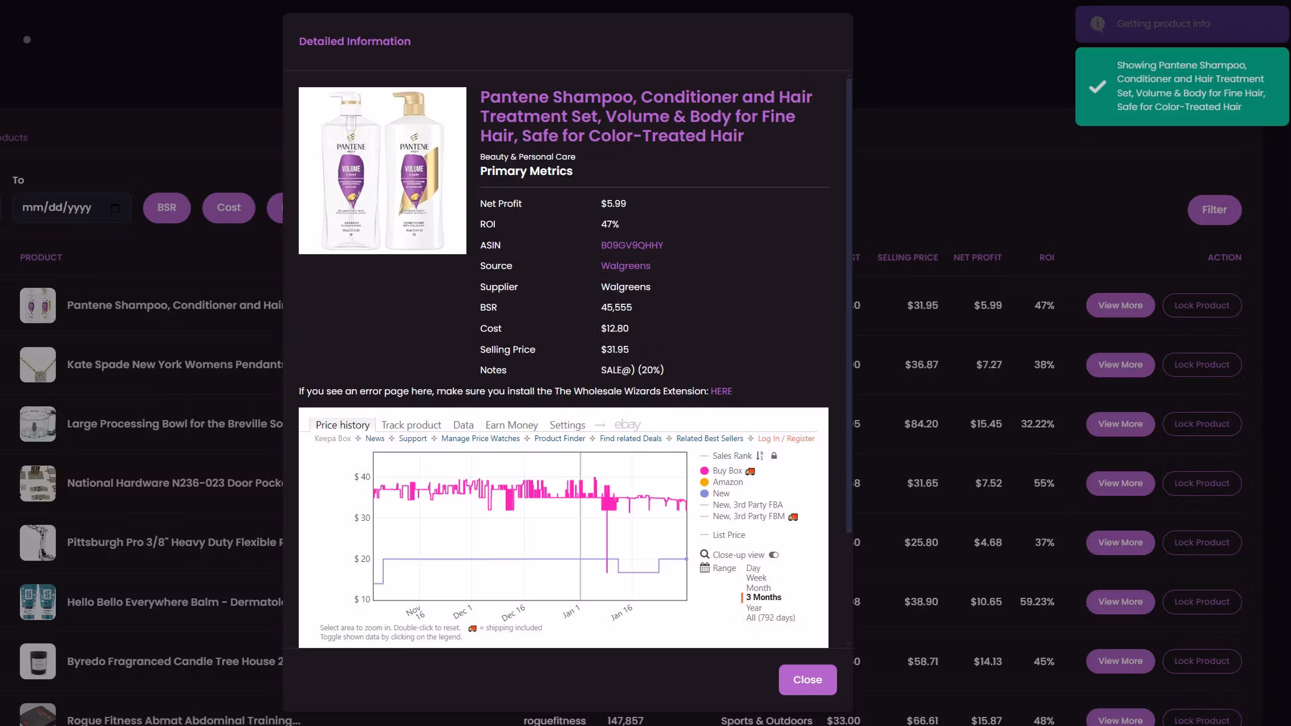Click the calendar icon next to Range
The width and height of the screenshot is (1291, 726).
point(705,568)
